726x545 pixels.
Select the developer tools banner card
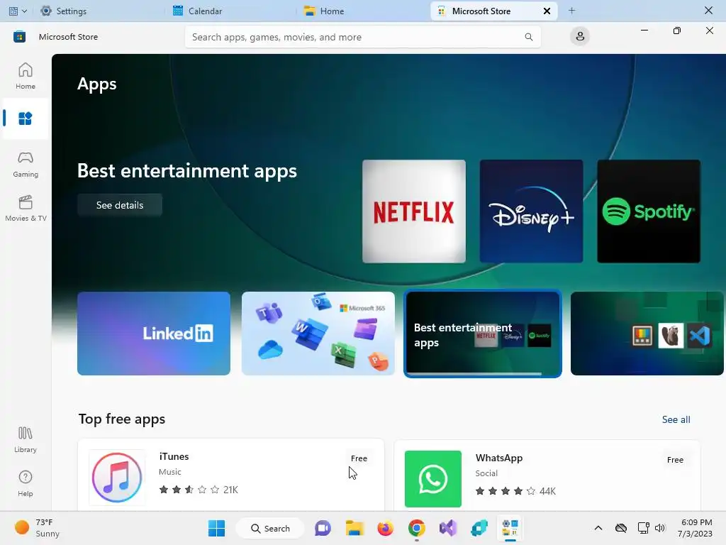click(x=647, y=334)
